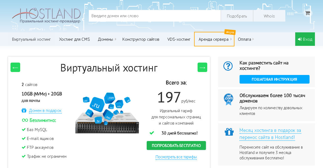Open Посмотреть все тарифы link
The height and width of the screenshot is (168, 323).
(176, 157)
